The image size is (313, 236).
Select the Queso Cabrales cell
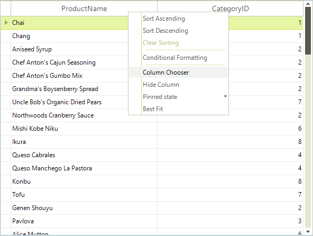tap(84, 155)
